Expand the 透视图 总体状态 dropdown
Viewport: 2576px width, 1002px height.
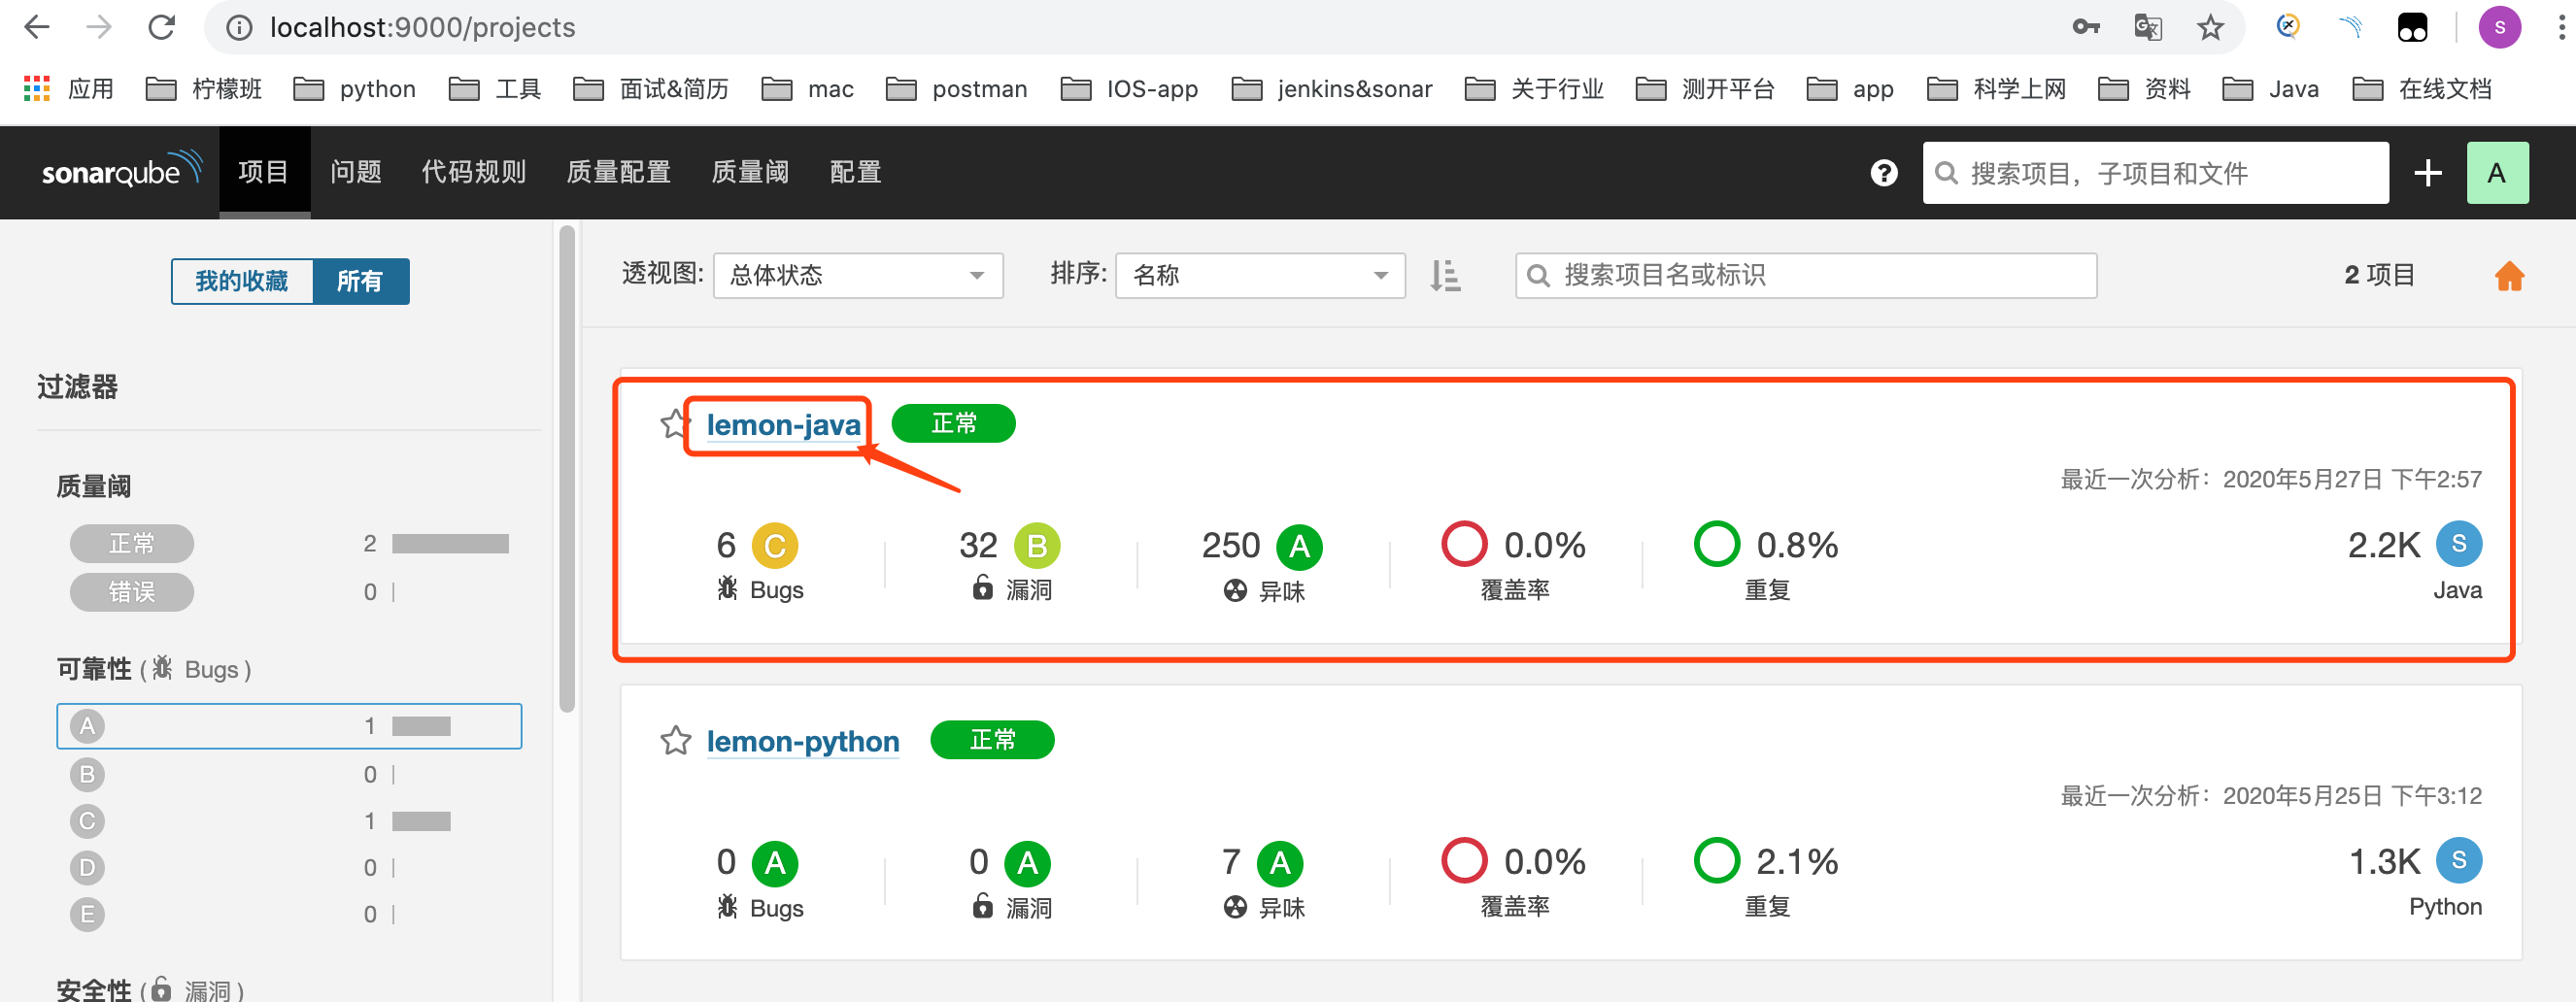(x=857, y=276)
